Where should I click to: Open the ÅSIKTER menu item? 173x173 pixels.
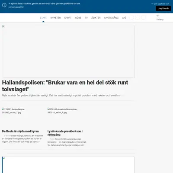(x=96, y=18)
